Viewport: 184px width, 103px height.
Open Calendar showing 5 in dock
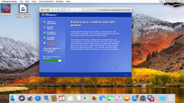click(x=62, y=98)
